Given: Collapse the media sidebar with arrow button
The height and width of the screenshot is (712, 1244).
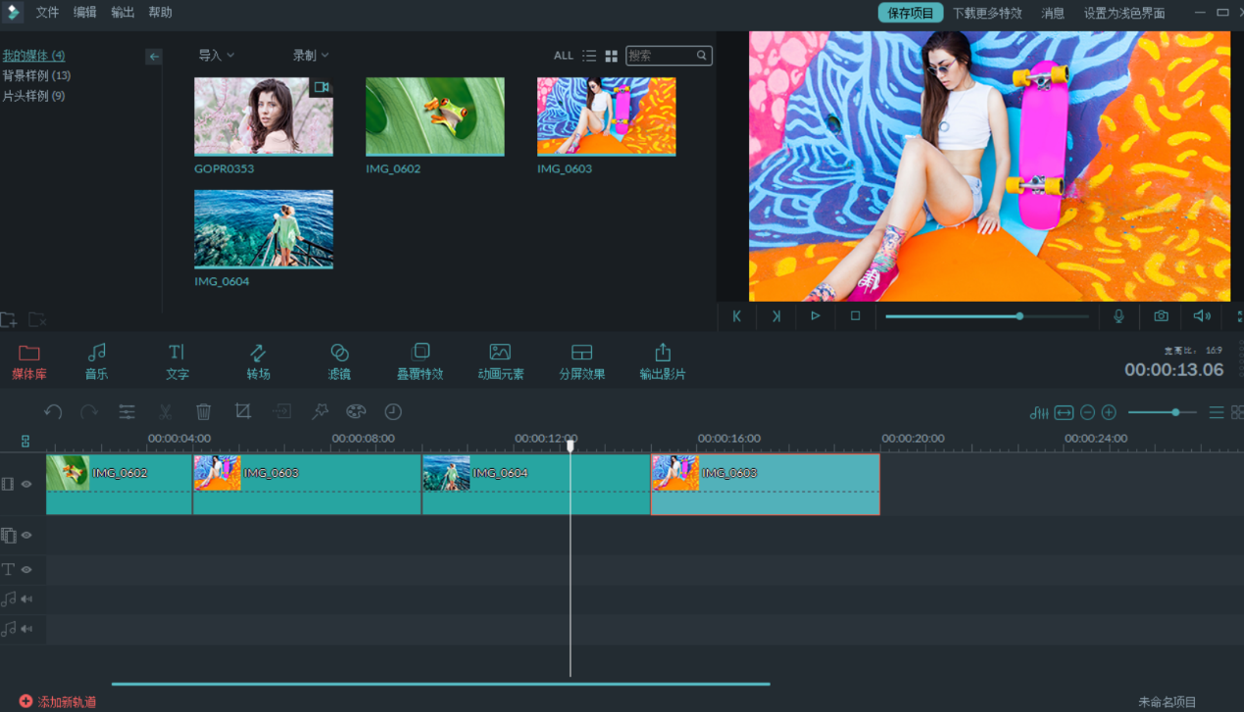Looking at the screenshot, I should click(154, 57).
